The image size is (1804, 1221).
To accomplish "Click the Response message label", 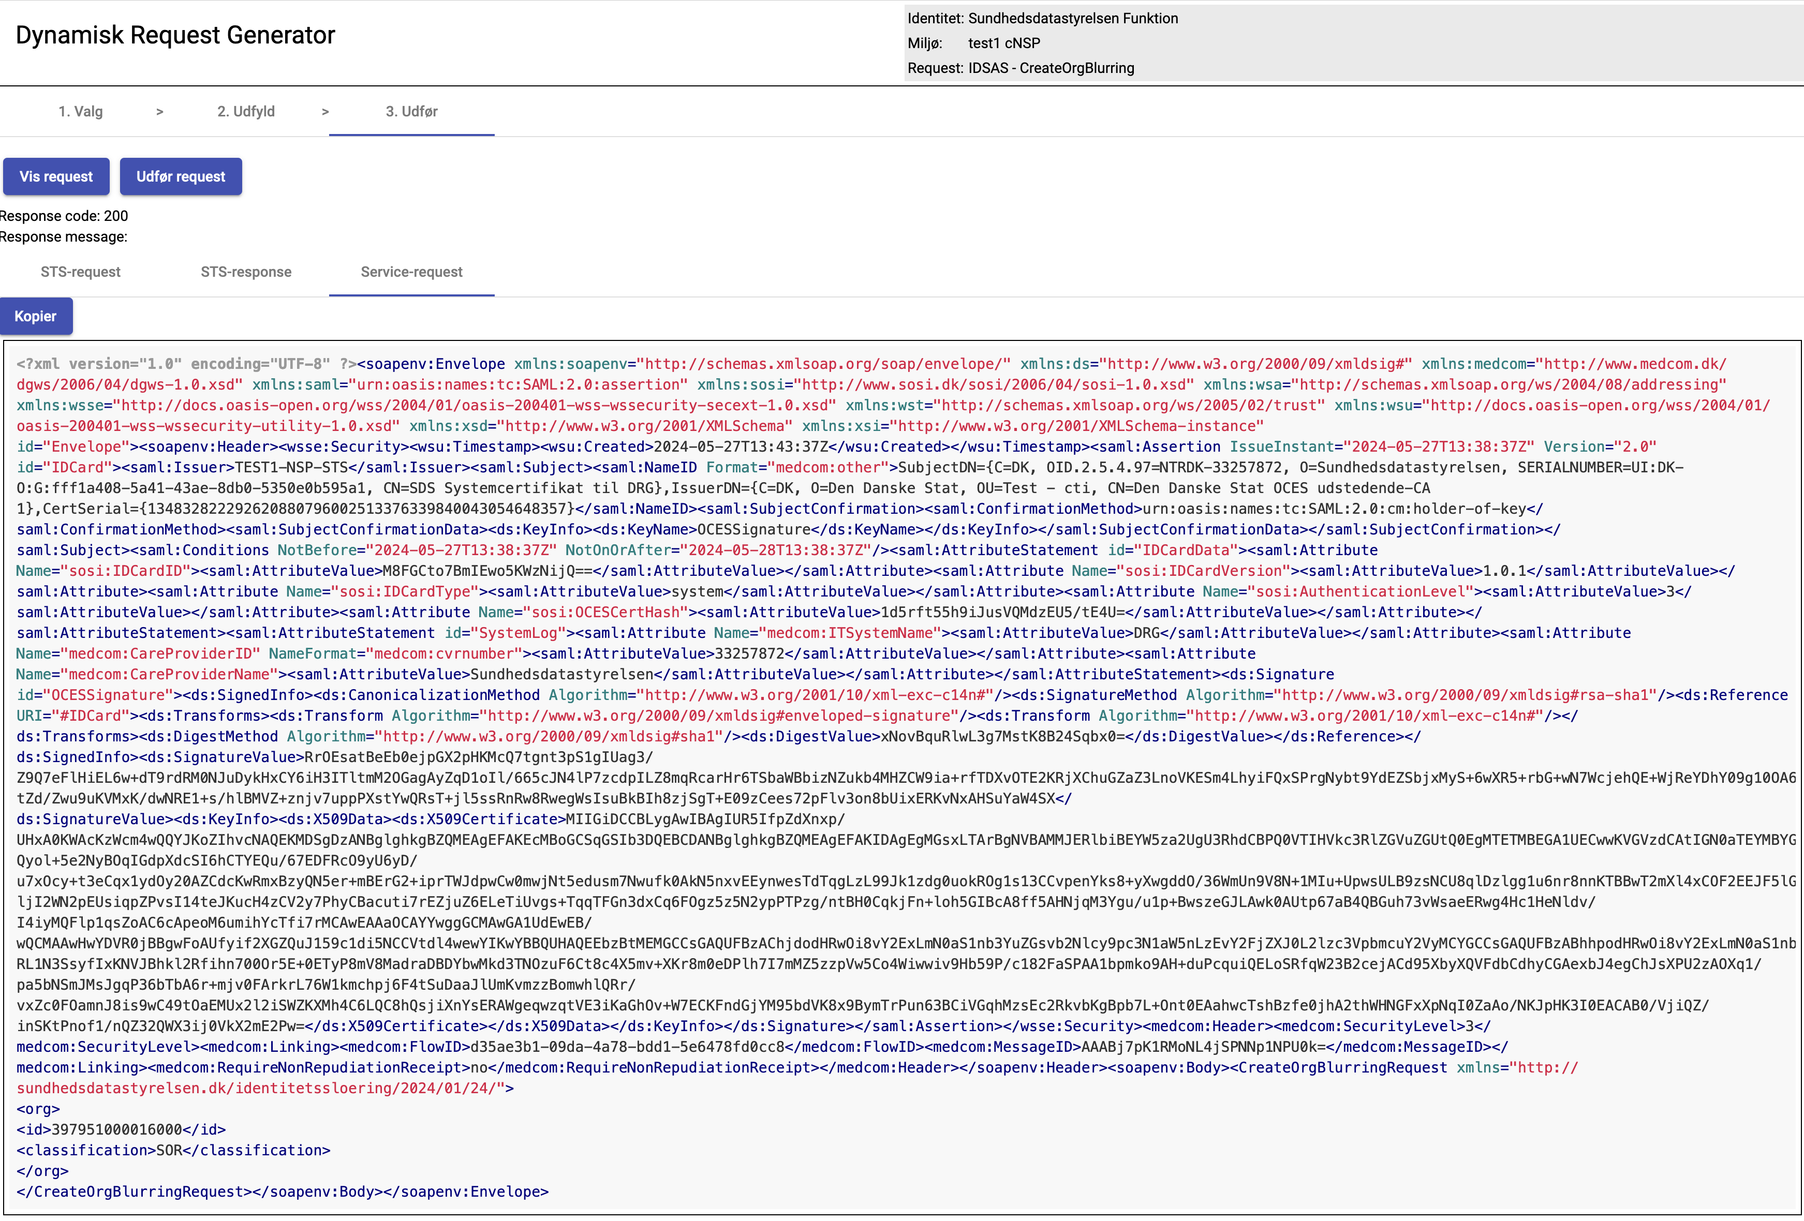I will [x=64, y=237].
